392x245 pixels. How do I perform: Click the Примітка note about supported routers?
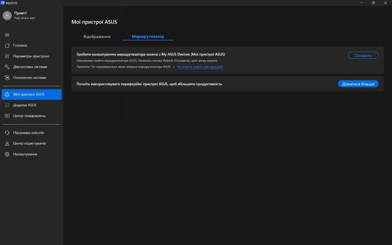123,67
